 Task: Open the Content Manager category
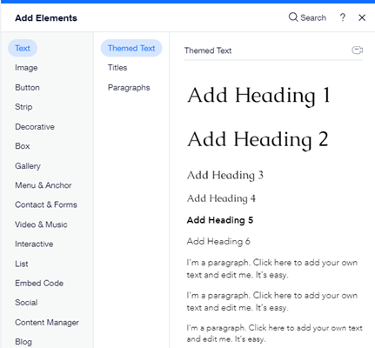tap(47, 323)
